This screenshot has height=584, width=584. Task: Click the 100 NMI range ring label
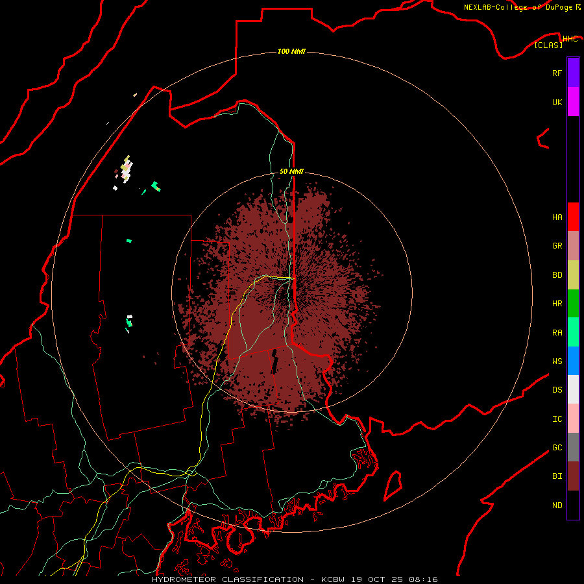point(291,51)
